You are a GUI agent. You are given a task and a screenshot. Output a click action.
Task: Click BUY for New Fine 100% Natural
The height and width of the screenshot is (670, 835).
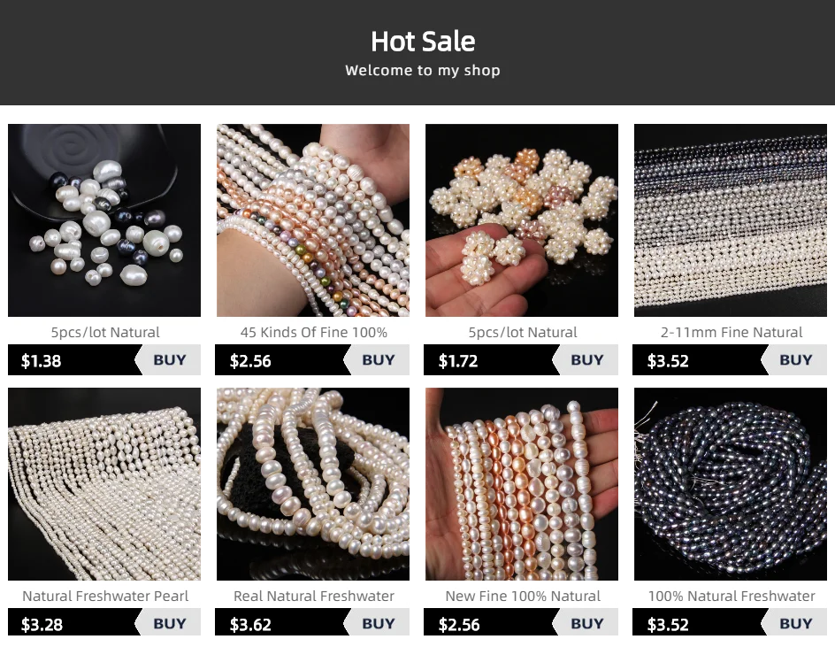click(586, 623)
